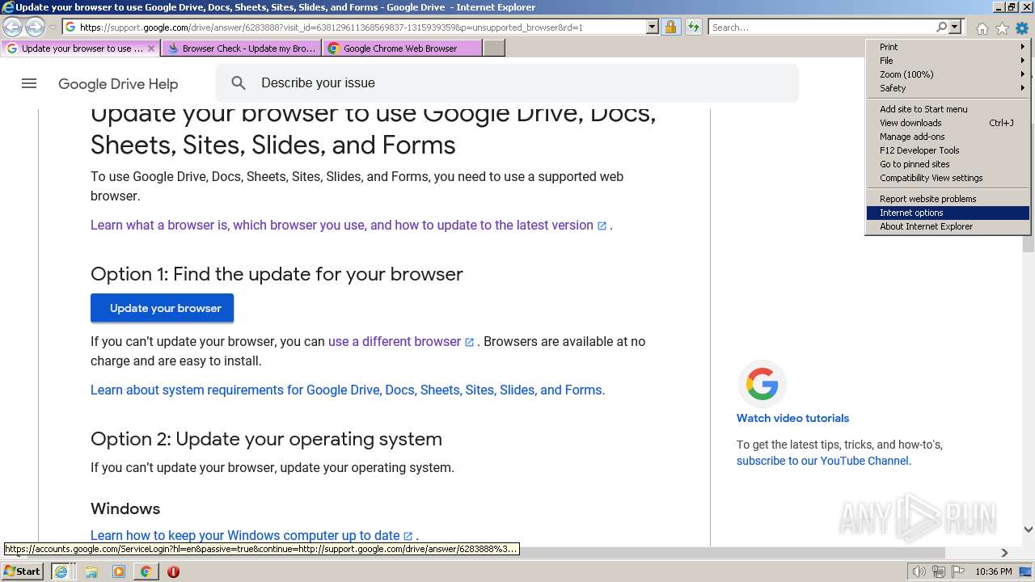The height and width of the screenshot is (582, 1035).
Task: Open Watch video tutorials link
Action: pyautogui.click(x=792, y=418)
